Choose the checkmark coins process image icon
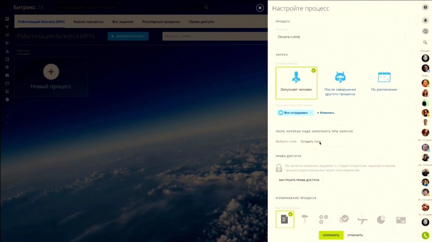Screen dimensions: 432x242 click(344, 219)
